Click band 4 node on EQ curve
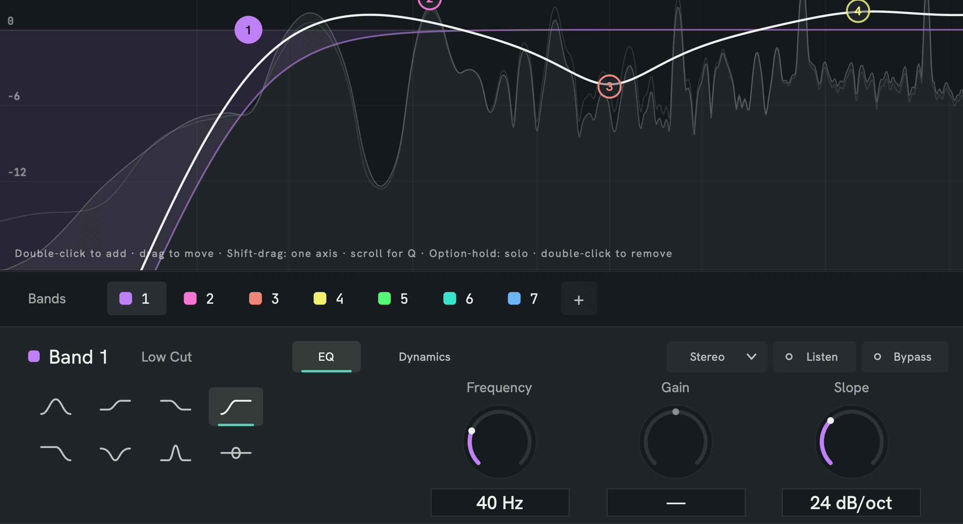 coord(858,11)
